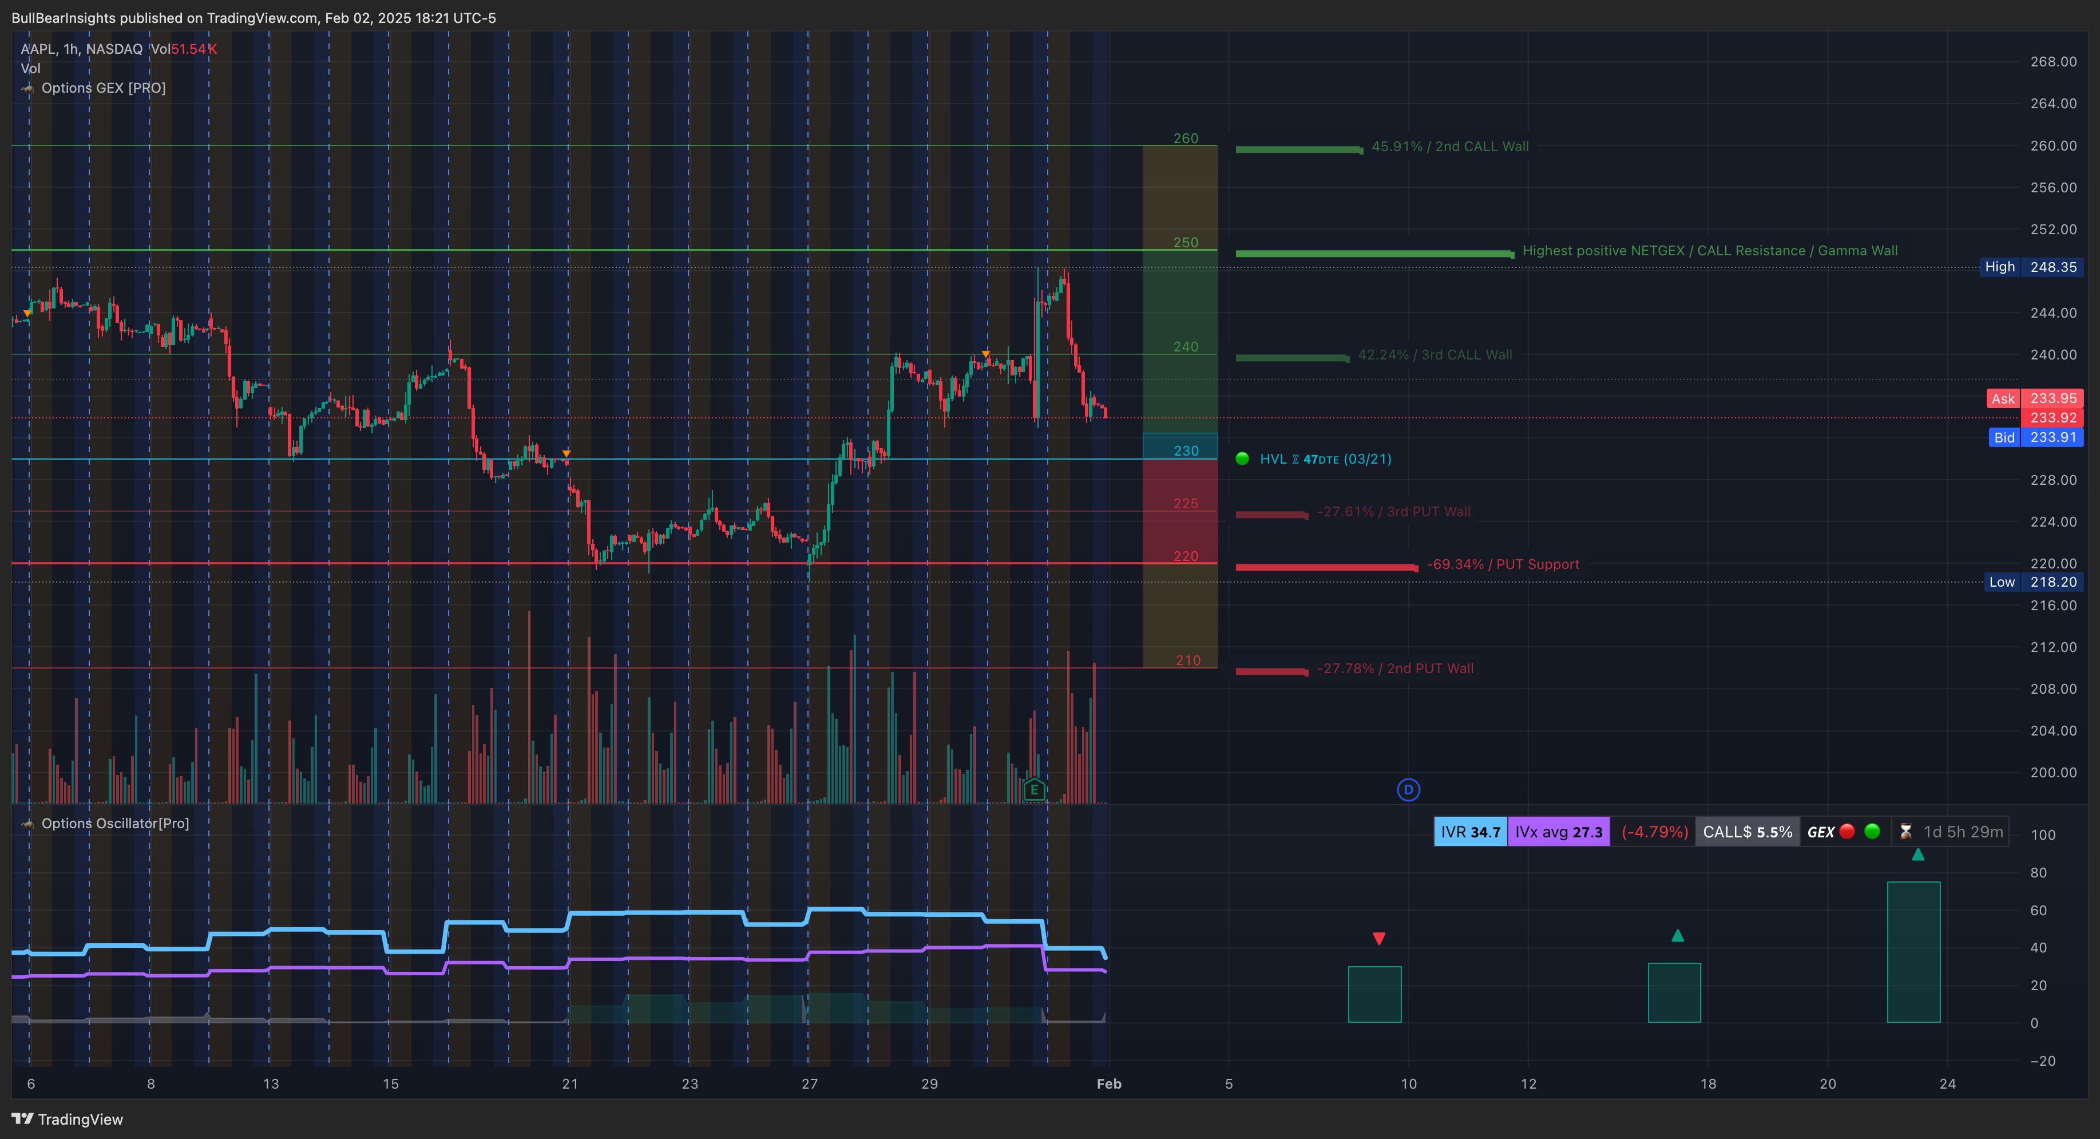Click the green GEX status dot
Viewport: 2100px width, 1139px height.
click(x=1872, y=832)
